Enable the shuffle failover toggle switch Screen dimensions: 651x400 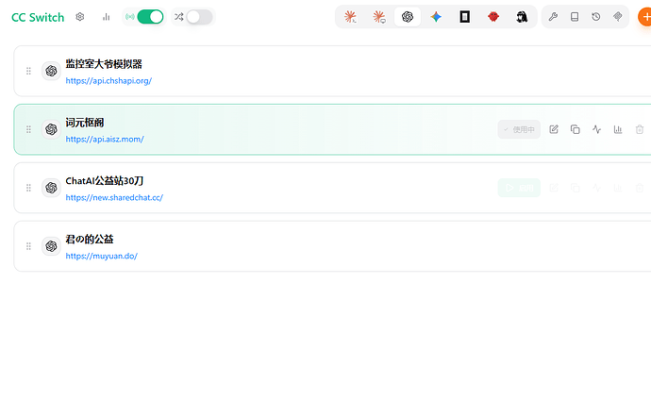(x=199, y=17)
